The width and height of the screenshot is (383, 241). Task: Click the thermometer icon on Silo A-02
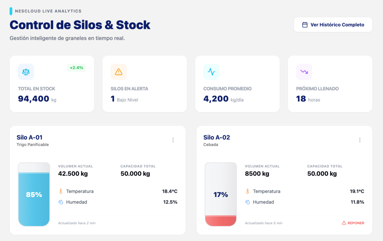point(247,191)
